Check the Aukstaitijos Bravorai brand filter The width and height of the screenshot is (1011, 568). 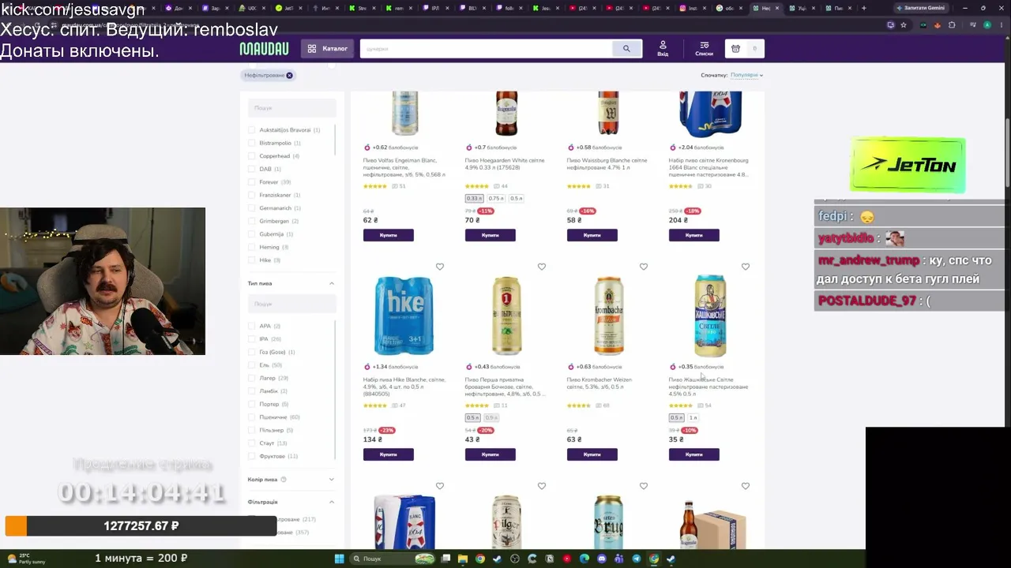tap(252, 130)
